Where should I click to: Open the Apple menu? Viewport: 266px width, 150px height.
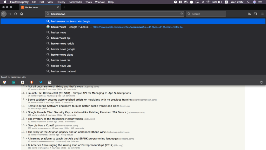click(5, 2)
